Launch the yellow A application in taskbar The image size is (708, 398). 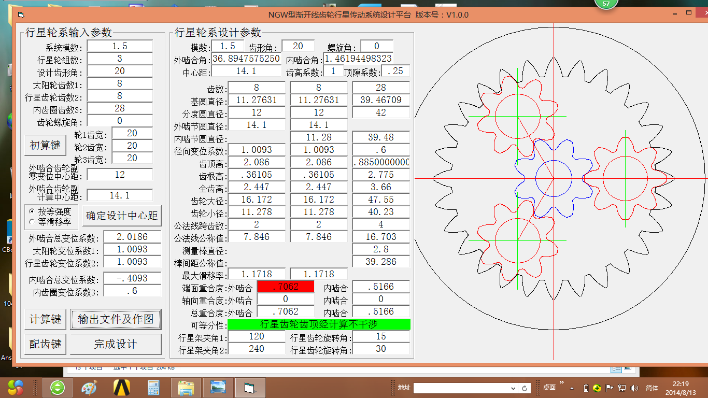121,387
